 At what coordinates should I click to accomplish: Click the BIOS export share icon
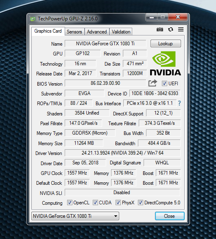pyautogui.click(x=153, y=83)
